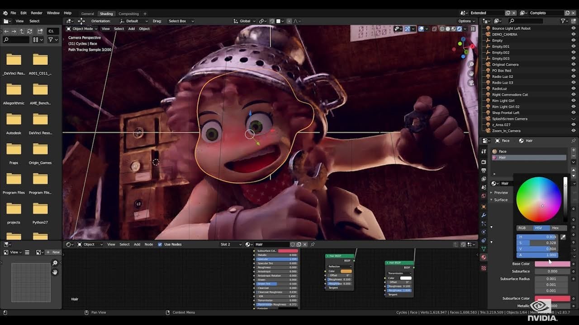Pause viewport rendering with the pause icon
The height and width of the screenshot is (325, 579).
pos(473,29)
